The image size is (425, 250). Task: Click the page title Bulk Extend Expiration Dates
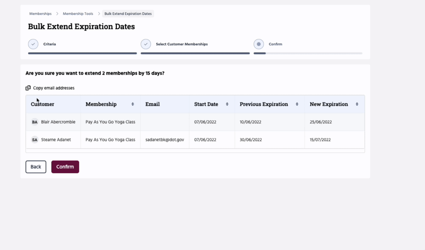(81, 27)
